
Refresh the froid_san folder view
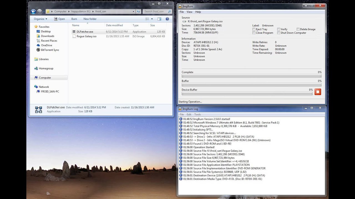click(x=138, y=11)
